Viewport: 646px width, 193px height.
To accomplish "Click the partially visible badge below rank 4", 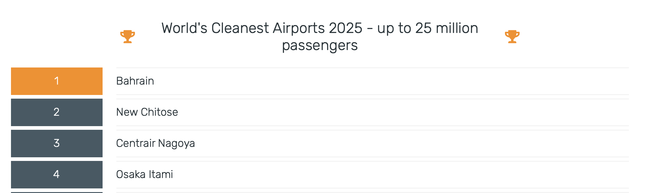I will point(57,192).
